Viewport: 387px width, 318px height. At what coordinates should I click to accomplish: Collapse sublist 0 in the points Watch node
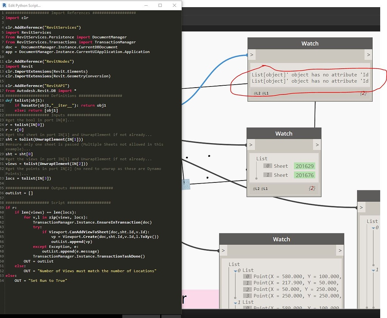(235, 270)
